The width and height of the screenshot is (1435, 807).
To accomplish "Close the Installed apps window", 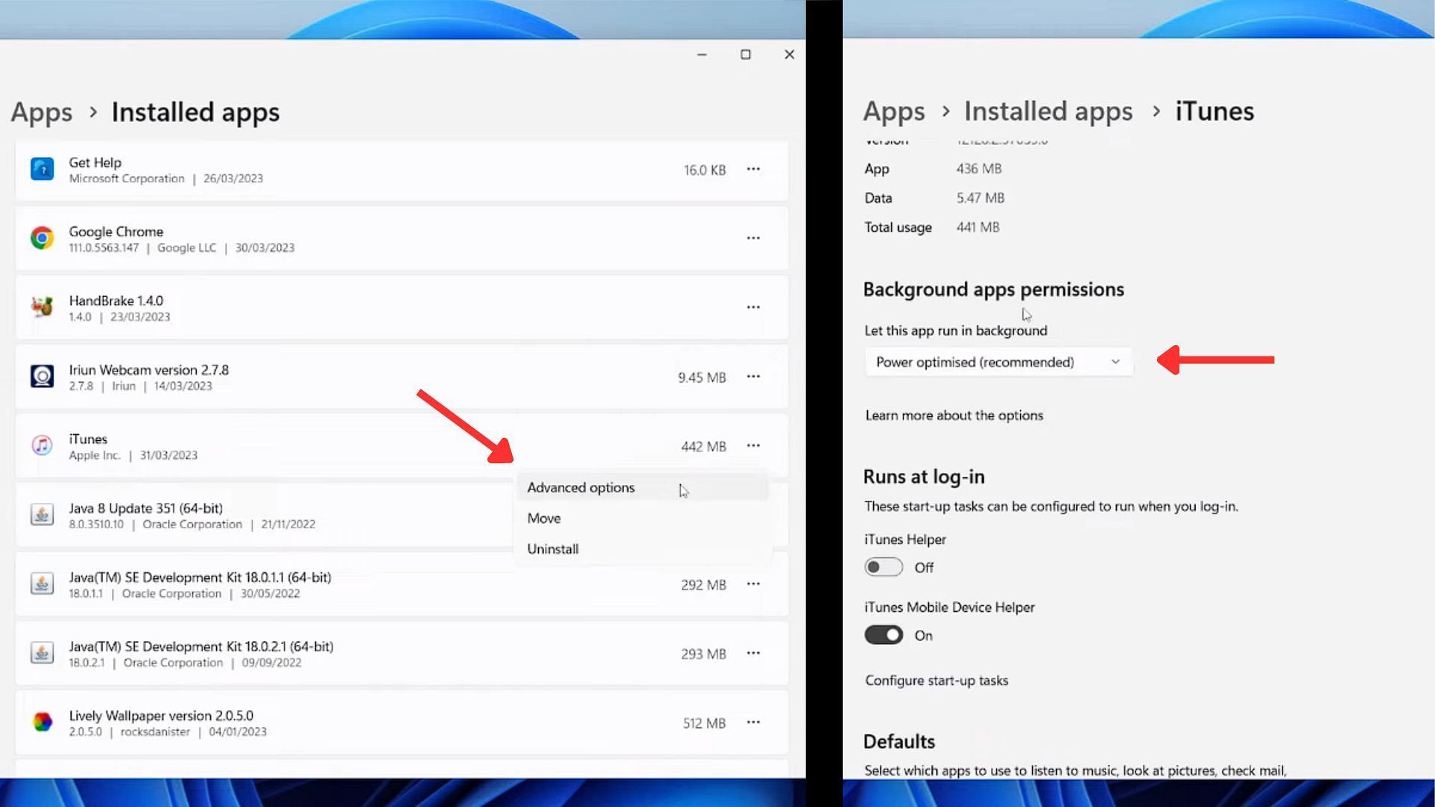I will click(x=789, y=55).
